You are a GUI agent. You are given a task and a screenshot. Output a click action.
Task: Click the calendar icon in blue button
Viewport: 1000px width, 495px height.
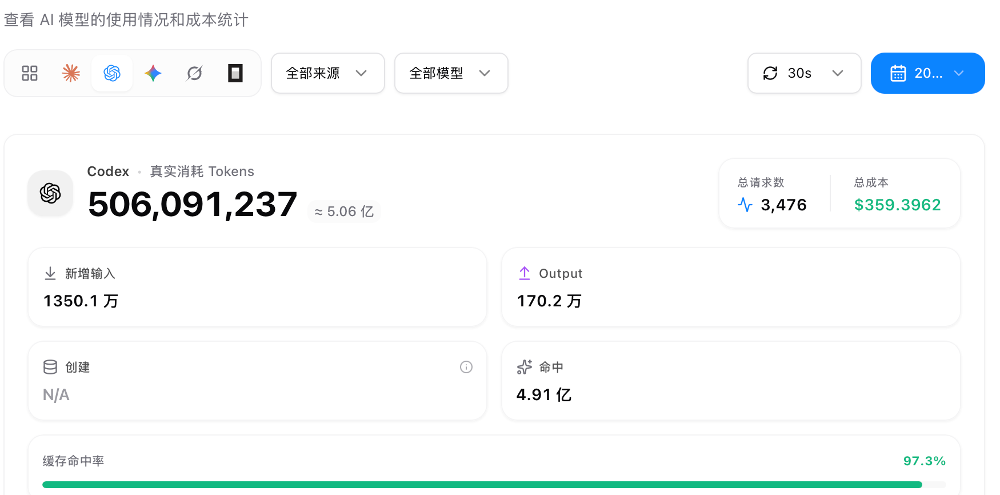point(898,73)
